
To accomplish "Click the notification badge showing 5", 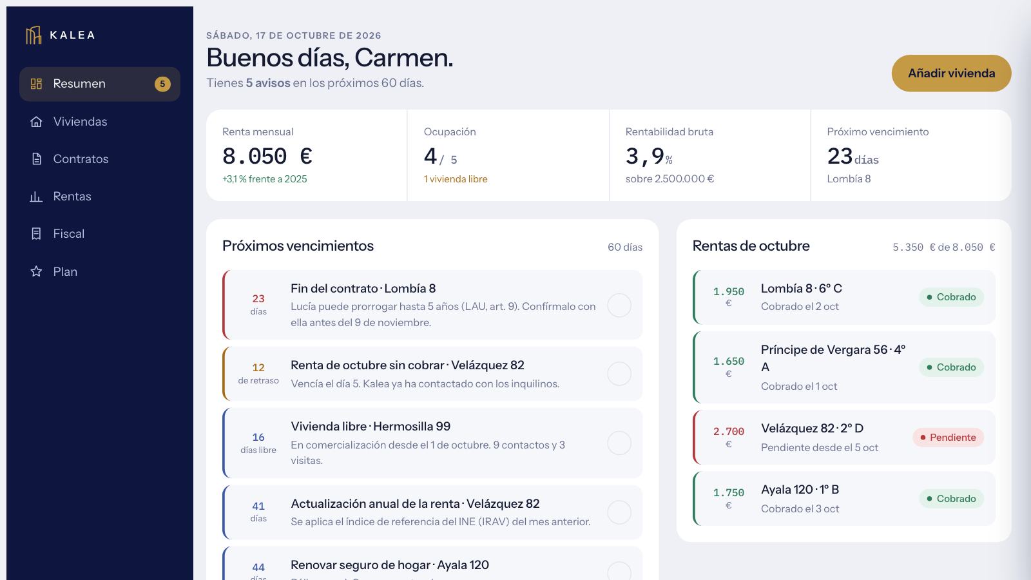I will (x=162, y=84).
